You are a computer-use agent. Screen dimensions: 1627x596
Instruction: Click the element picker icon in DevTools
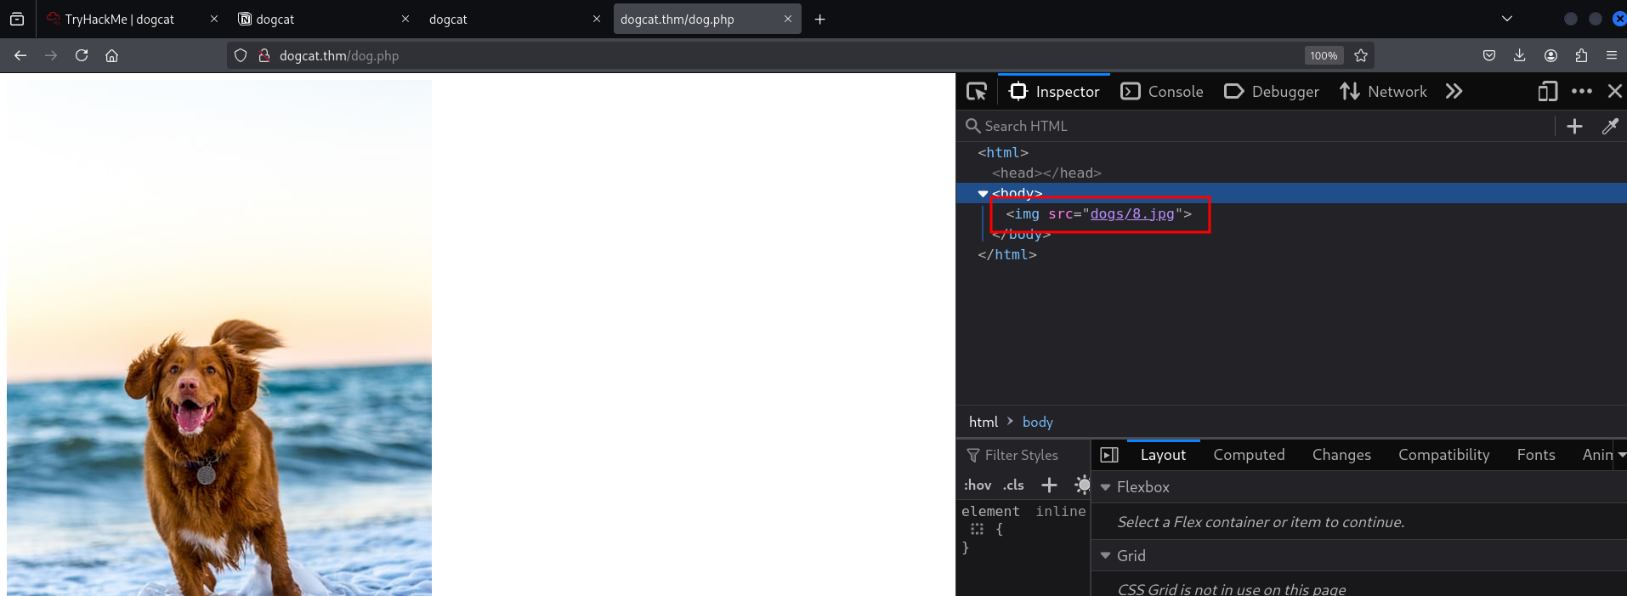point(977,92)
